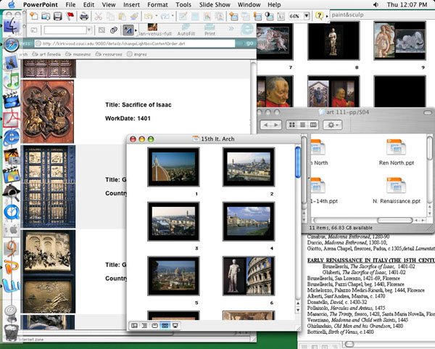The width and height of the screenshot is (435, 349).
Task: Open the Slide Show menu
Action: 215,5
